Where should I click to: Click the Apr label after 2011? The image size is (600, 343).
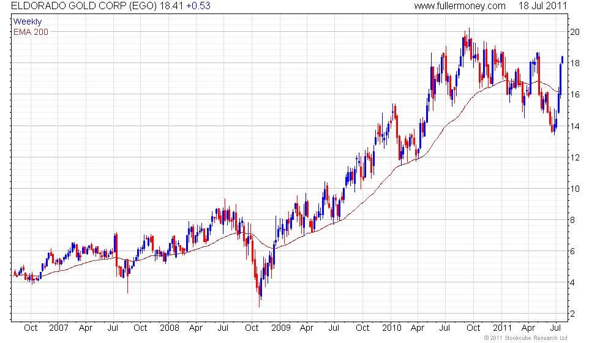[528, 328]
